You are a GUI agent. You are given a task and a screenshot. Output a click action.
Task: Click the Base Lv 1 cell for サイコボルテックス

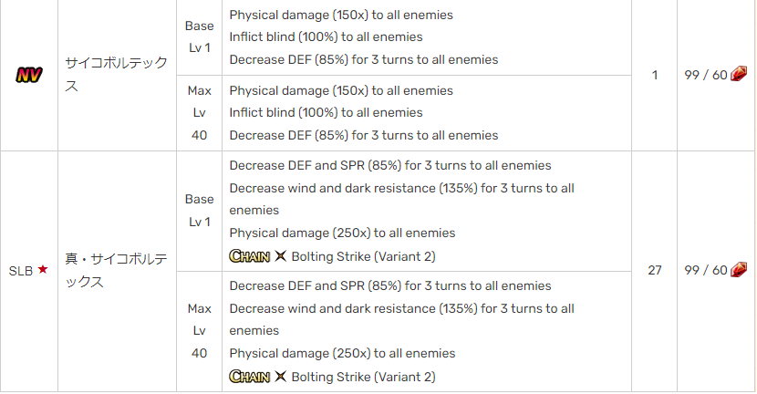199,37
